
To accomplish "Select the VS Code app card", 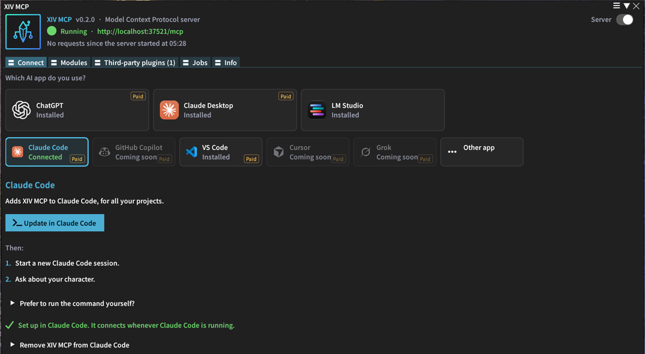I will 221,152.
